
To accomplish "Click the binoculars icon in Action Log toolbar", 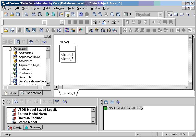I will pos(16,102).
